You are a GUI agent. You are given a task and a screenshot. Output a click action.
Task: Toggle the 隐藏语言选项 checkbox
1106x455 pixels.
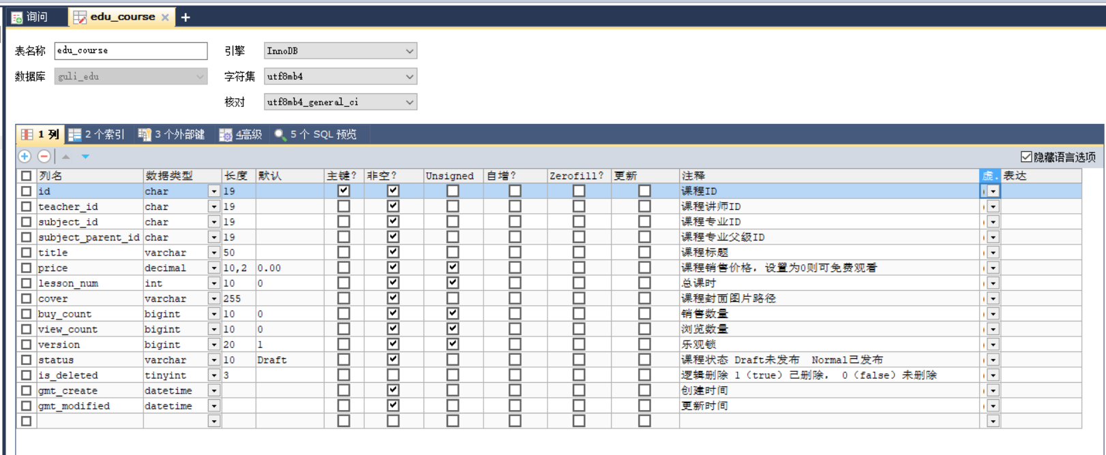click(x=1026, y=157)
